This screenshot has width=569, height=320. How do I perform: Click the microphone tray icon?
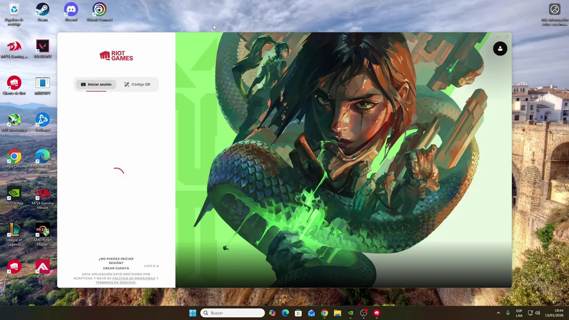(x=508, y=313)
